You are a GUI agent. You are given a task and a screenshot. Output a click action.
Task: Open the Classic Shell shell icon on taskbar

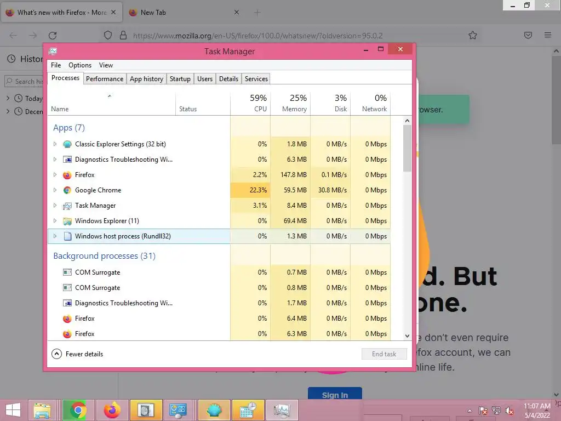pyautogui.click(x=214, y=410)
